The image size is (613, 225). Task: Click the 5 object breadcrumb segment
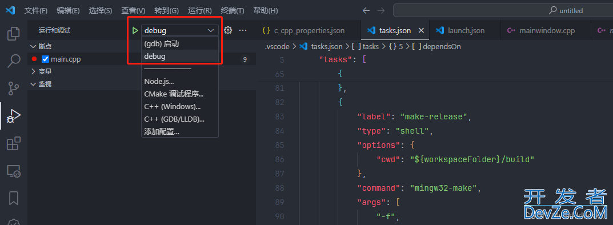396,46
